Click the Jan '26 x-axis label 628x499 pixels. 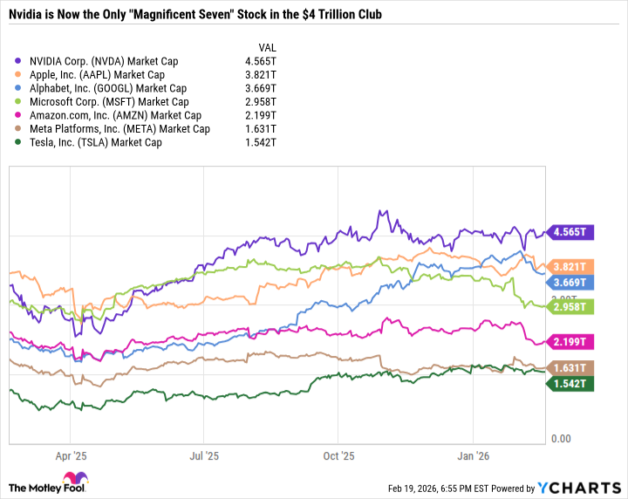point(474,455)
